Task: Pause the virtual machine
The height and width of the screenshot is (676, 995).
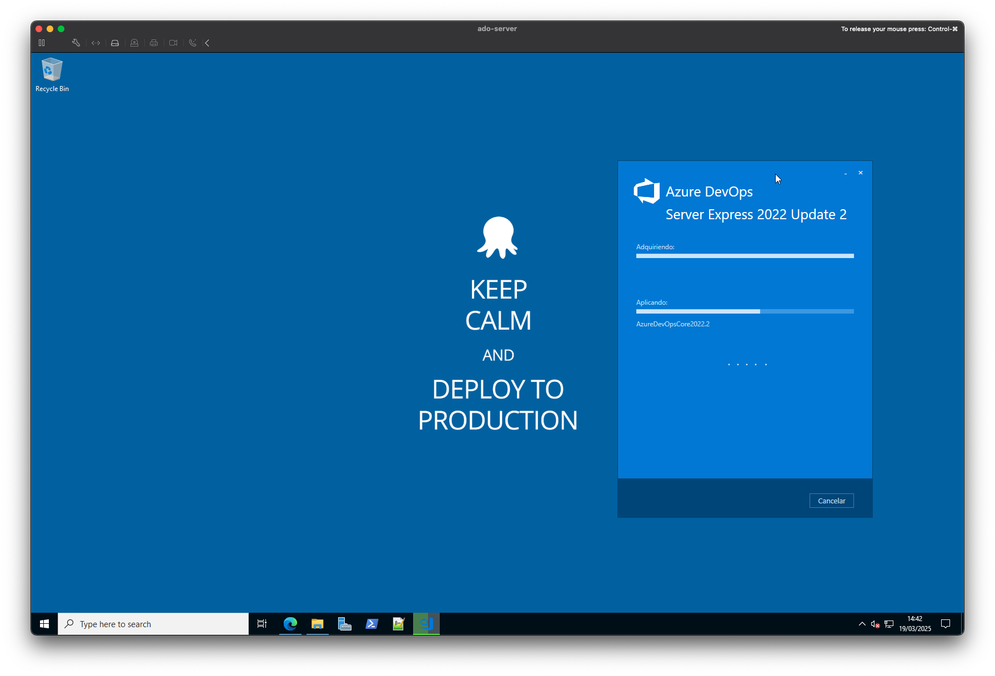Action: pyautogui.click(x=41, y=43)
